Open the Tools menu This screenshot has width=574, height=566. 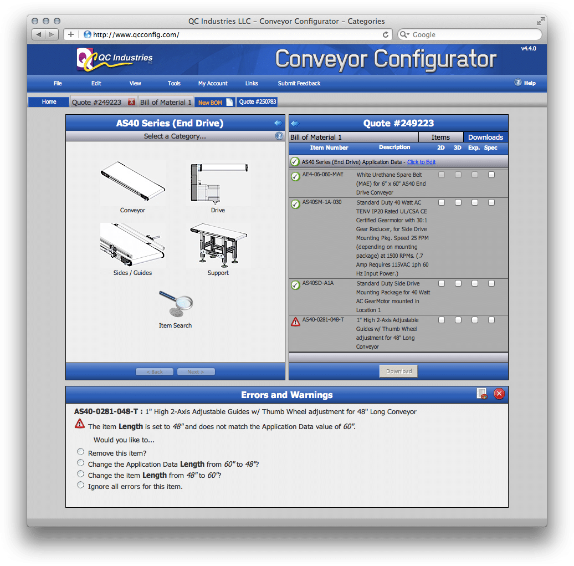coord(174,83)
